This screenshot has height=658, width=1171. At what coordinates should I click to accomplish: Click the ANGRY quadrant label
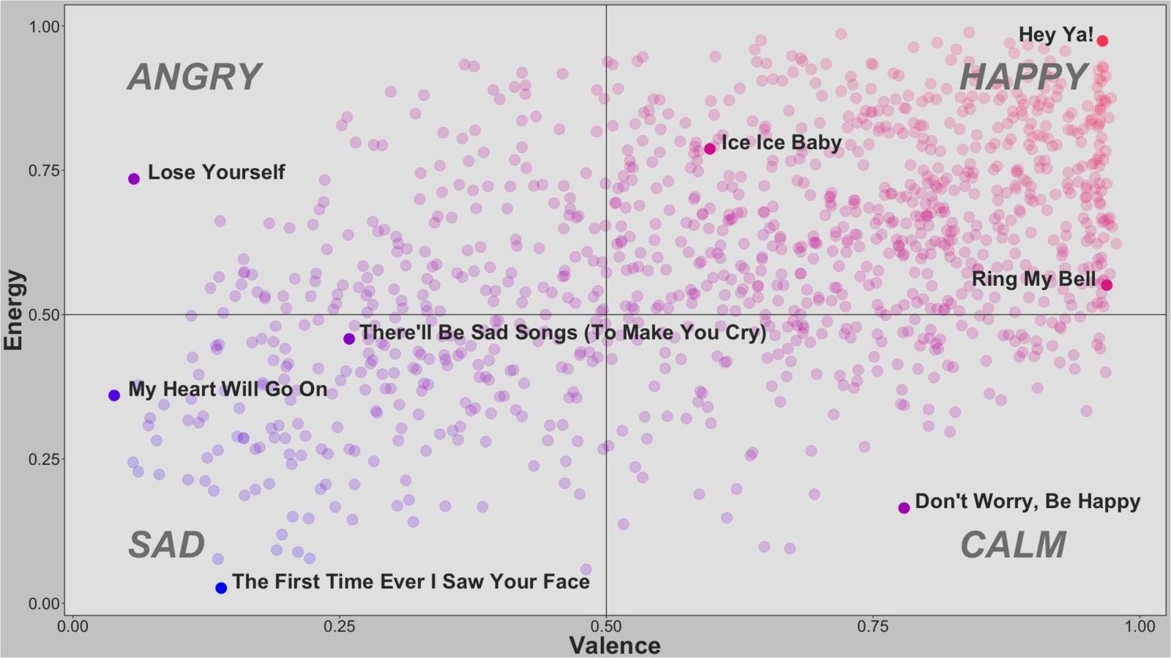194,77
